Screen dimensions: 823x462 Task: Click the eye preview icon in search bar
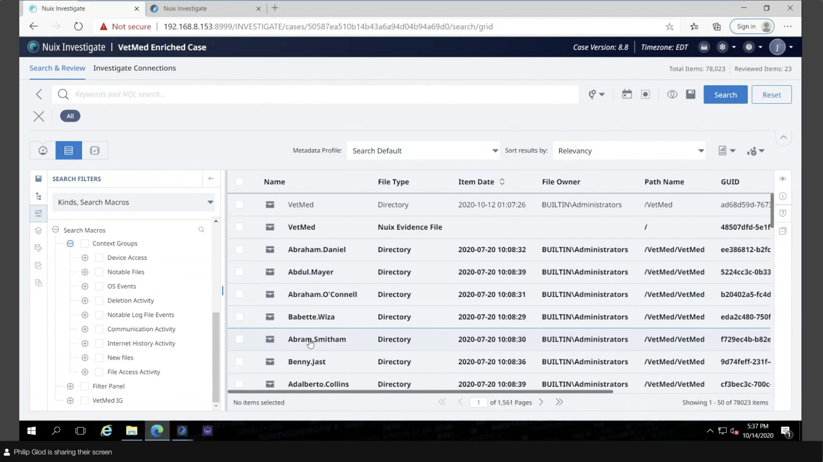pyautogui.click(x=672, y=94)
